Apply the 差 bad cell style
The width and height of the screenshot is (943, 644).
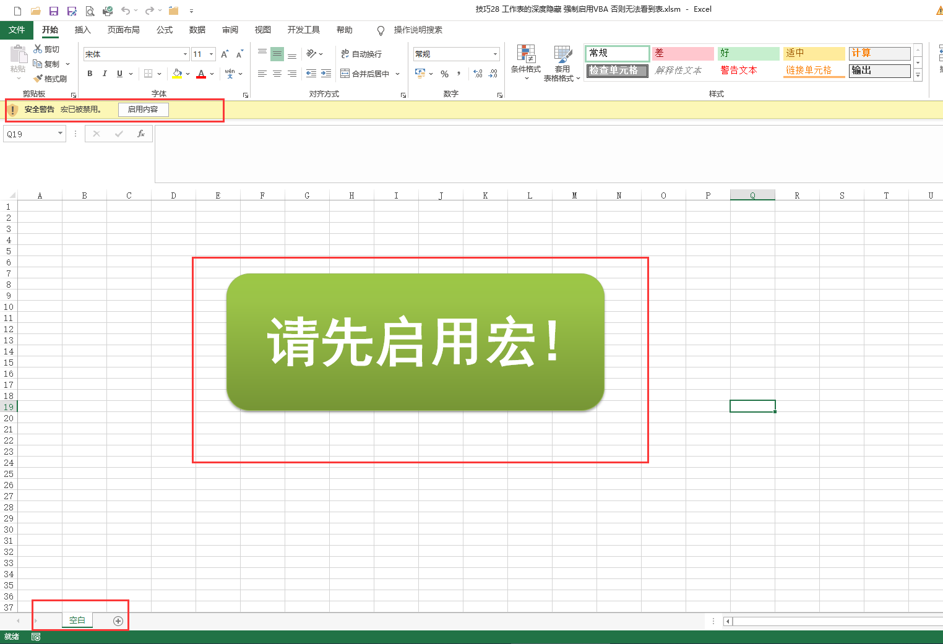click(x=683, y=53)
